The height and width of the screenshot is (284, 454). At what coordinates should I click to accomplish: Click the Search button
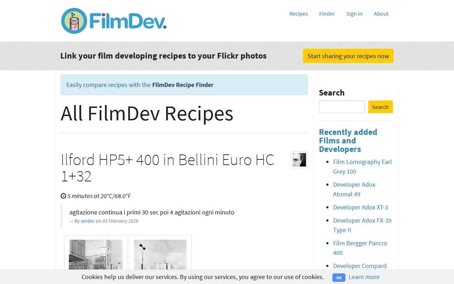pos(380,106)
